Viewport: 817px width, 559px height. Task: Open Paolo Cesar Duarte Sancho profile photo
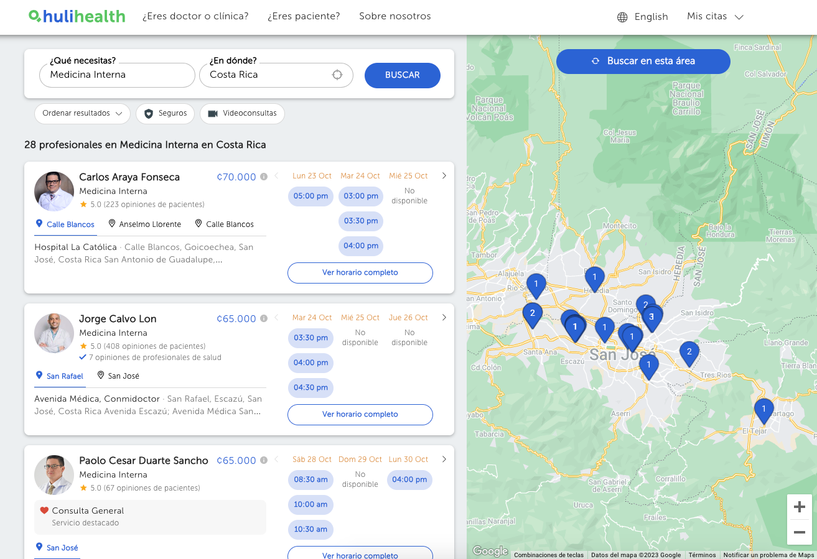[54, 475]
